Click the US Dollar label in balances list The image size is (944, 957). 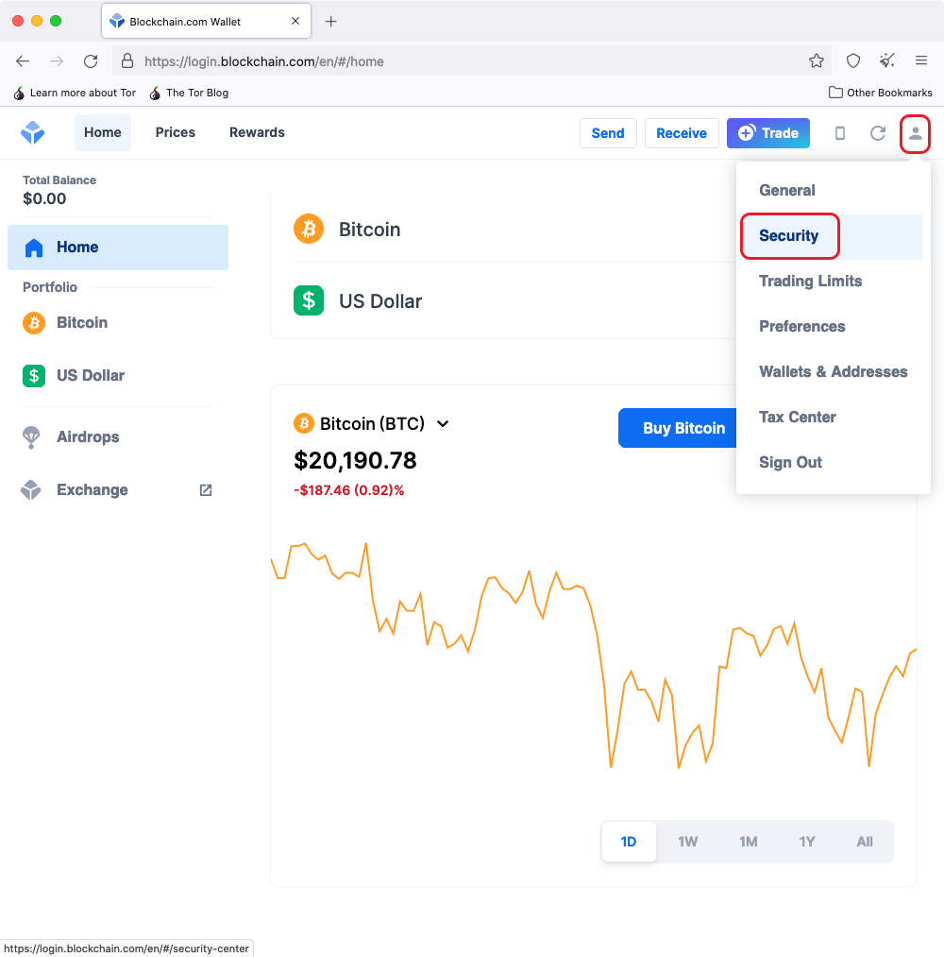tap(380, 301)
